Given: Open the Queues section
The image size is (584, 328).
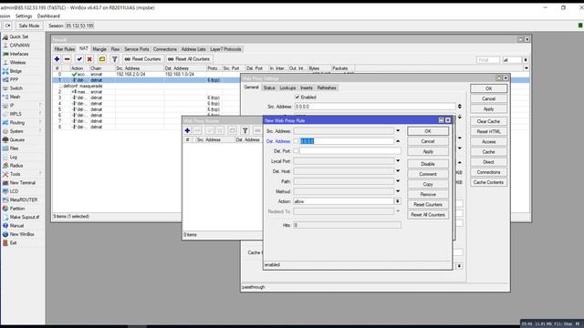Looking at the screenshot, I should click(x=16, y=139).
